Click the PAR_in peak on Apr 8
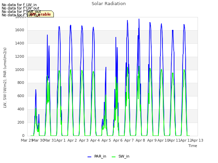Viewport: 218px width, 163px height. click(x=139, y=19)
